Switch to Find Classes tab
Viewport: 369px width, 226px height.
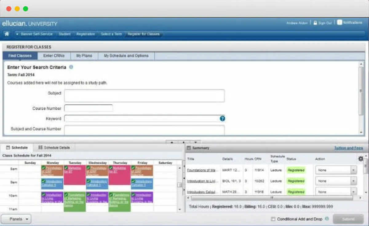tap(20, 56)
